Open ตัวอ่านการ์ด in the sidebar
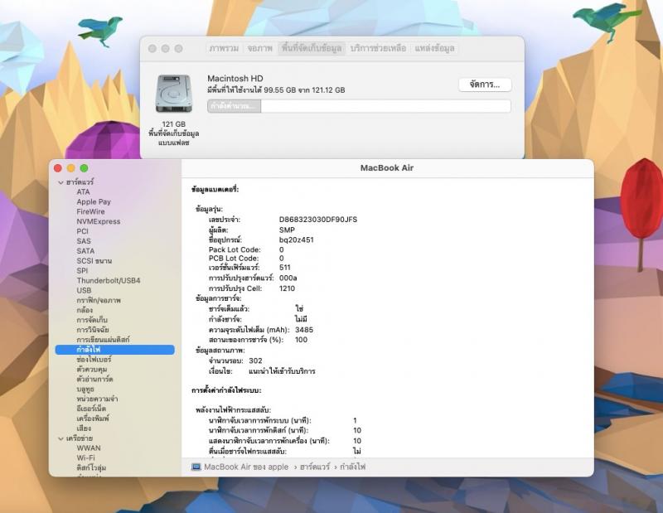The width and height of the screenshot is (663, 513). click(x=94, y=379)
